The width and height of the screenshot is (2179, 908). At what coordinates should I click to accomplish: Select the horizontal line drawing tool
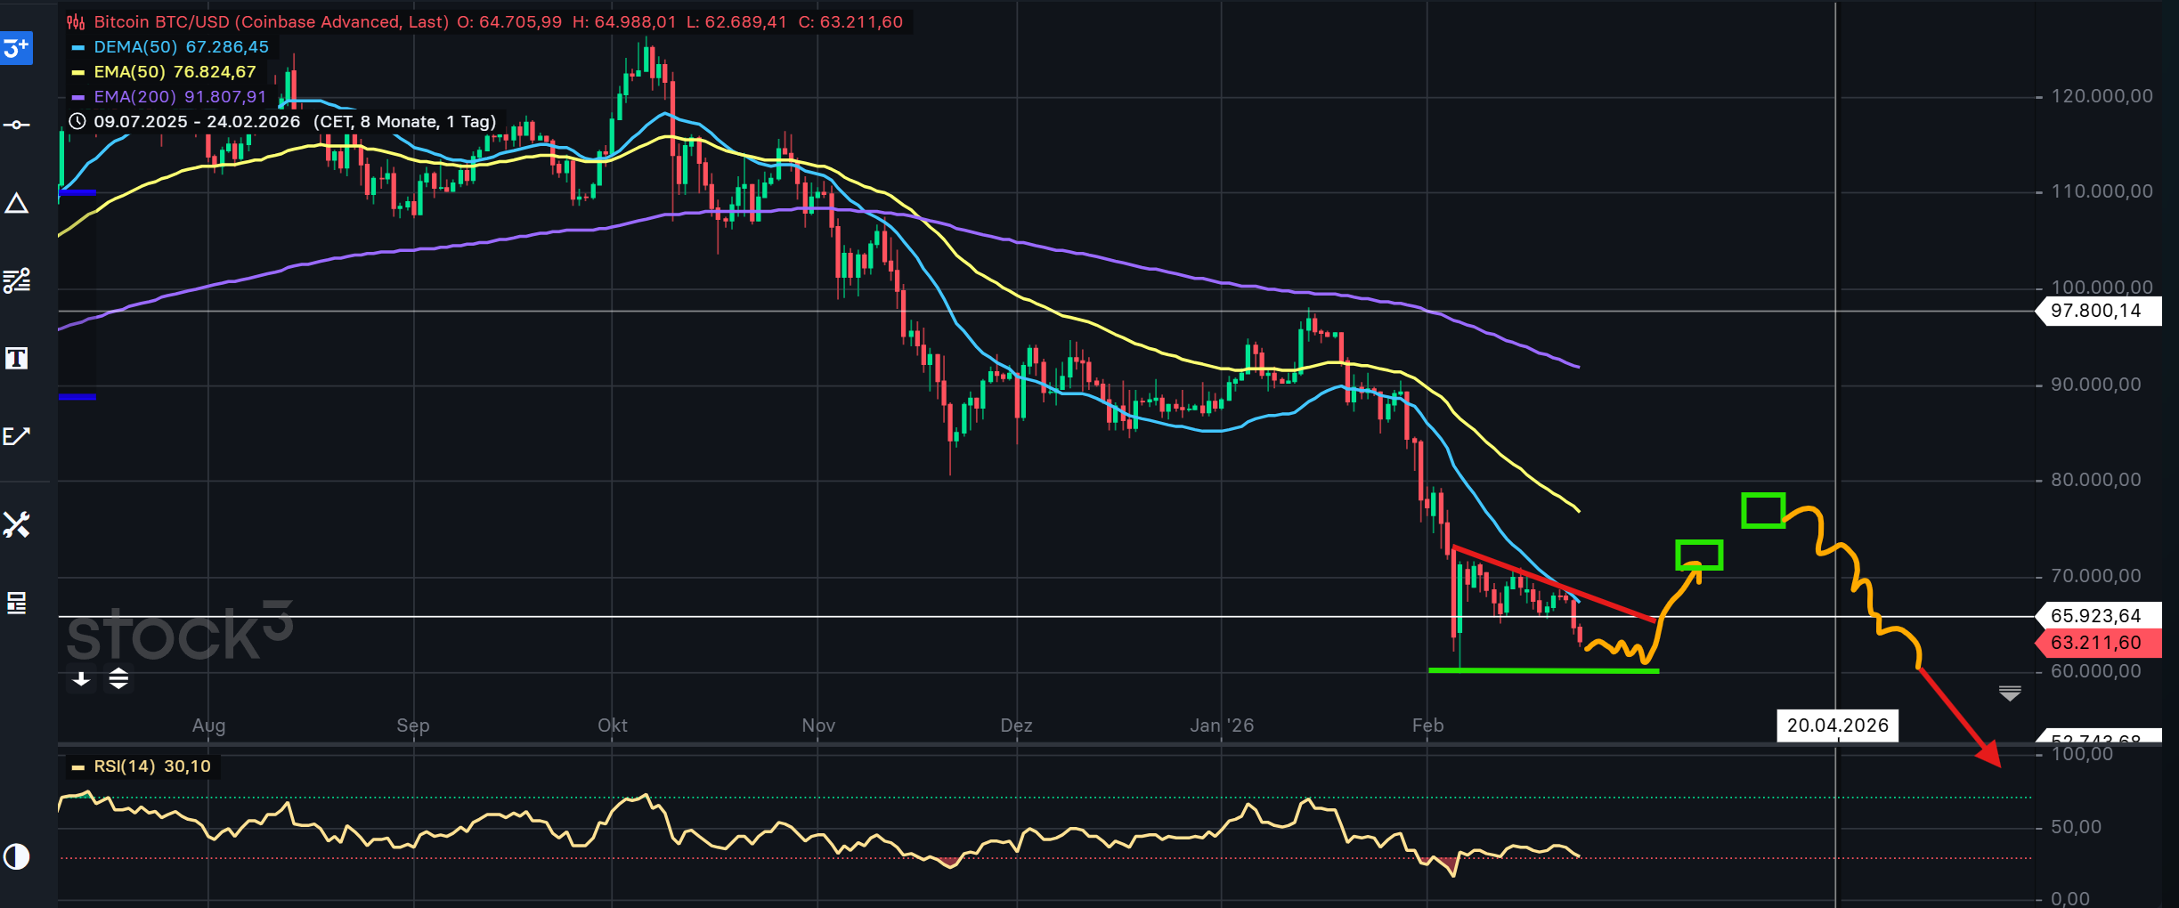[16, 125]
